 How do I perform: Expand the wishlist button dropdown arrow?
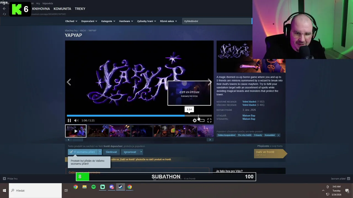click(100, 152)
